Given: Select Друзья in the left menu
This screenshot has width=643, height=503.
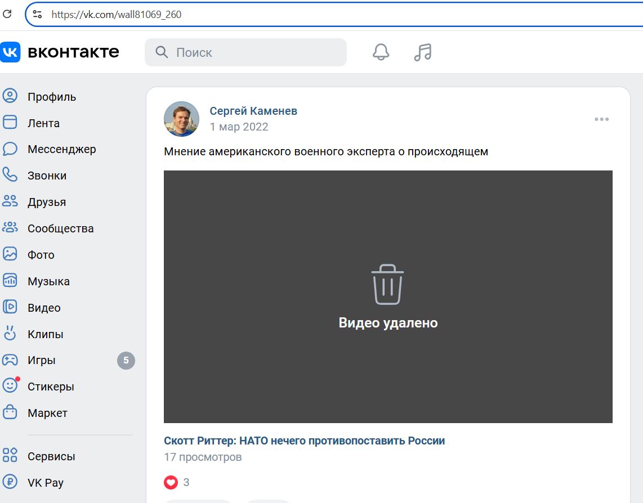Looking at the screenshot, I should click(47, 202).
